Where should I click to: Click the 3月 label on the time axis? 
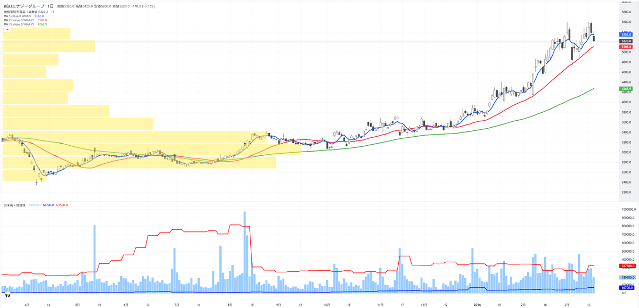tap(567, 305)
